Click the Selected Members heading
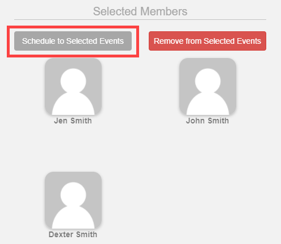 [140, 11]
